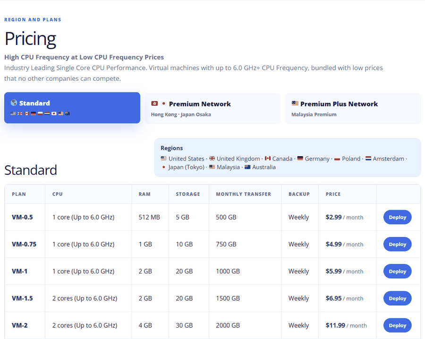Click the 'VM-0.75' plan name

click(24, 244)
